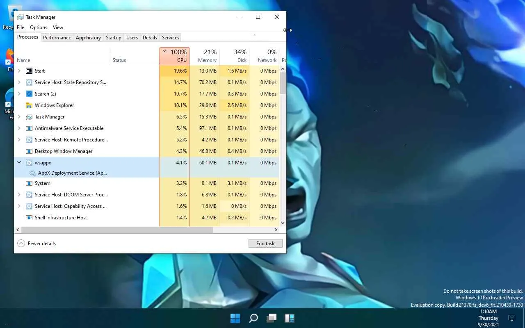The height and width of the screenshot is (328, 525).
Task: Click the Service Host: State Repository gear icon
Action: tap(29, 82)
